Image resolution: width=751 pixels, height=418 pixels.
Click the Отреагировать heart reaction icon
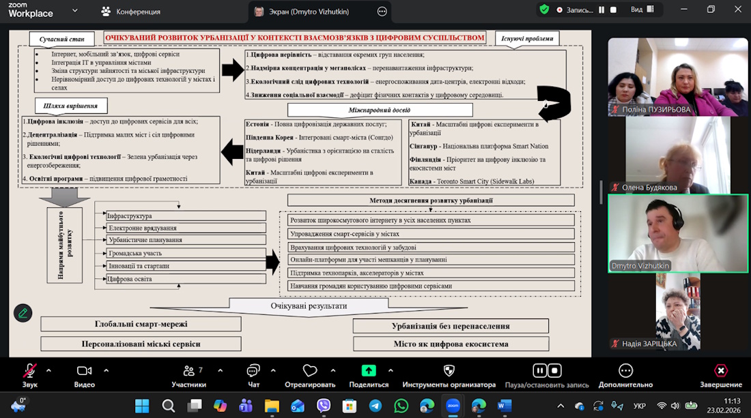(x=310, y=371)
